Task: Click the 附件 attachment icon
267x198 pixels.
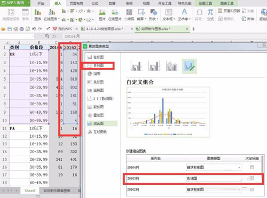Action: (x=248, y=19)
